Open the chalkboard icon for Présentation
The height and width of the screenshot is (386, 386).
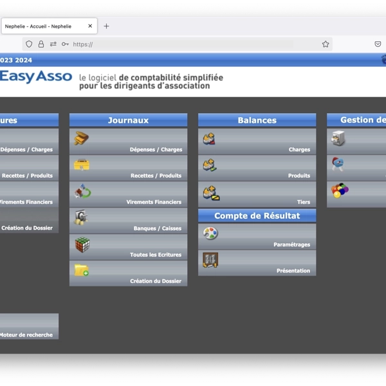point(210,260)
